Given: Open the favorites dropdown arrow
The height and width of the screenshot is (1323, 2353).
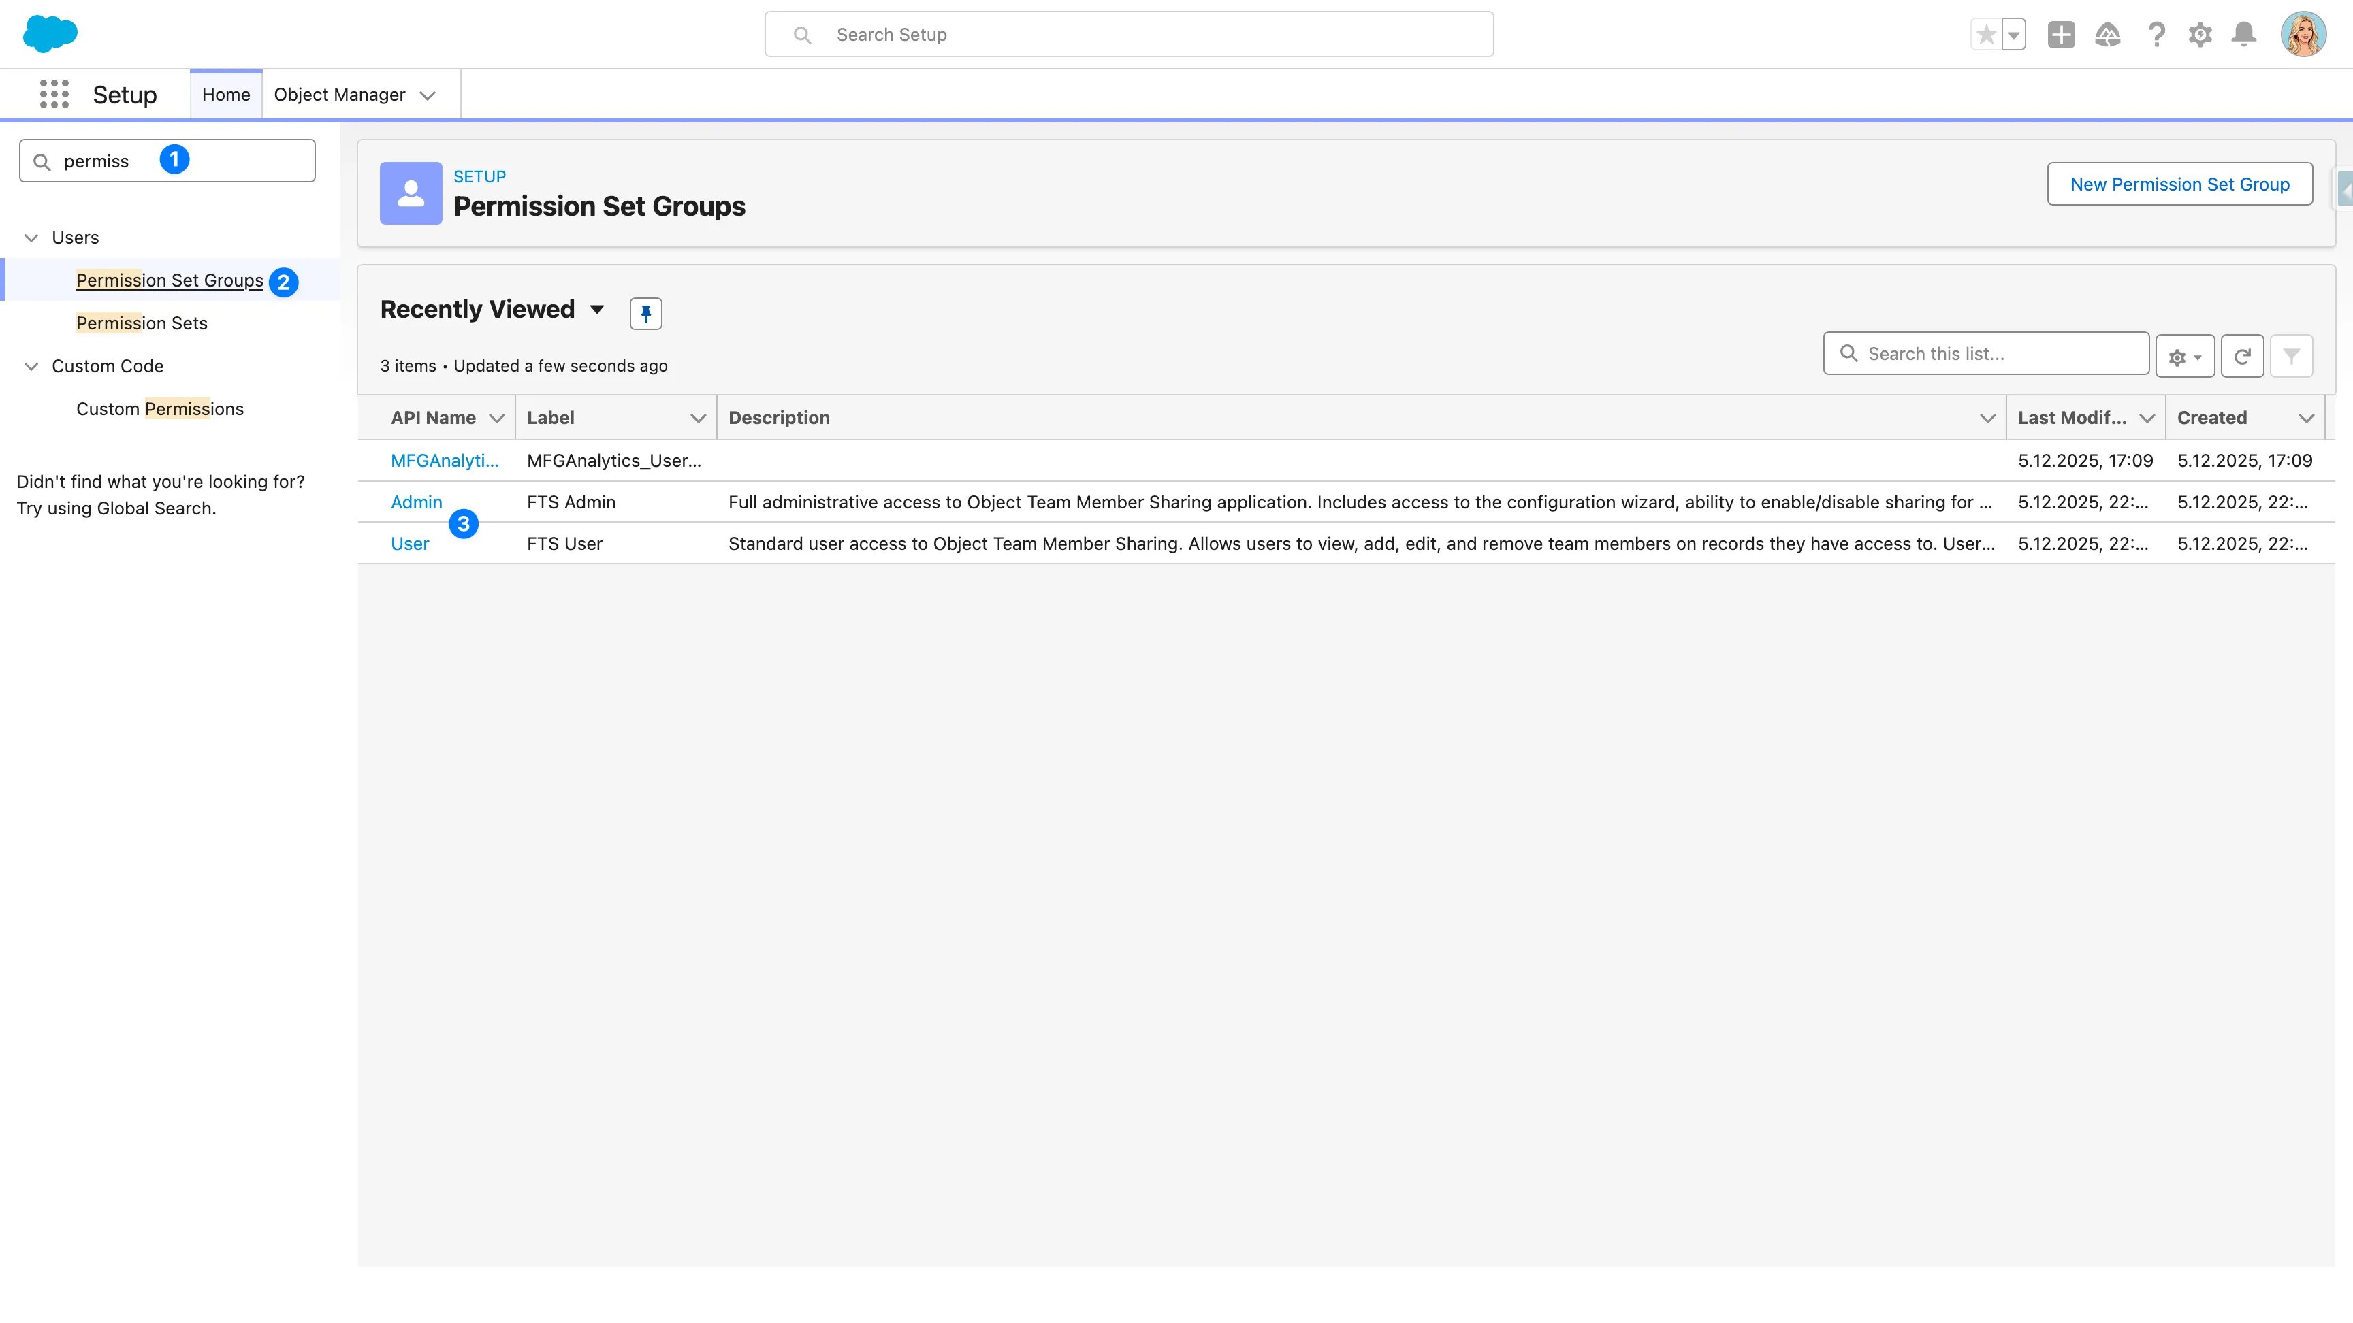Looking at the screenshot, I should pos(2014,34).
